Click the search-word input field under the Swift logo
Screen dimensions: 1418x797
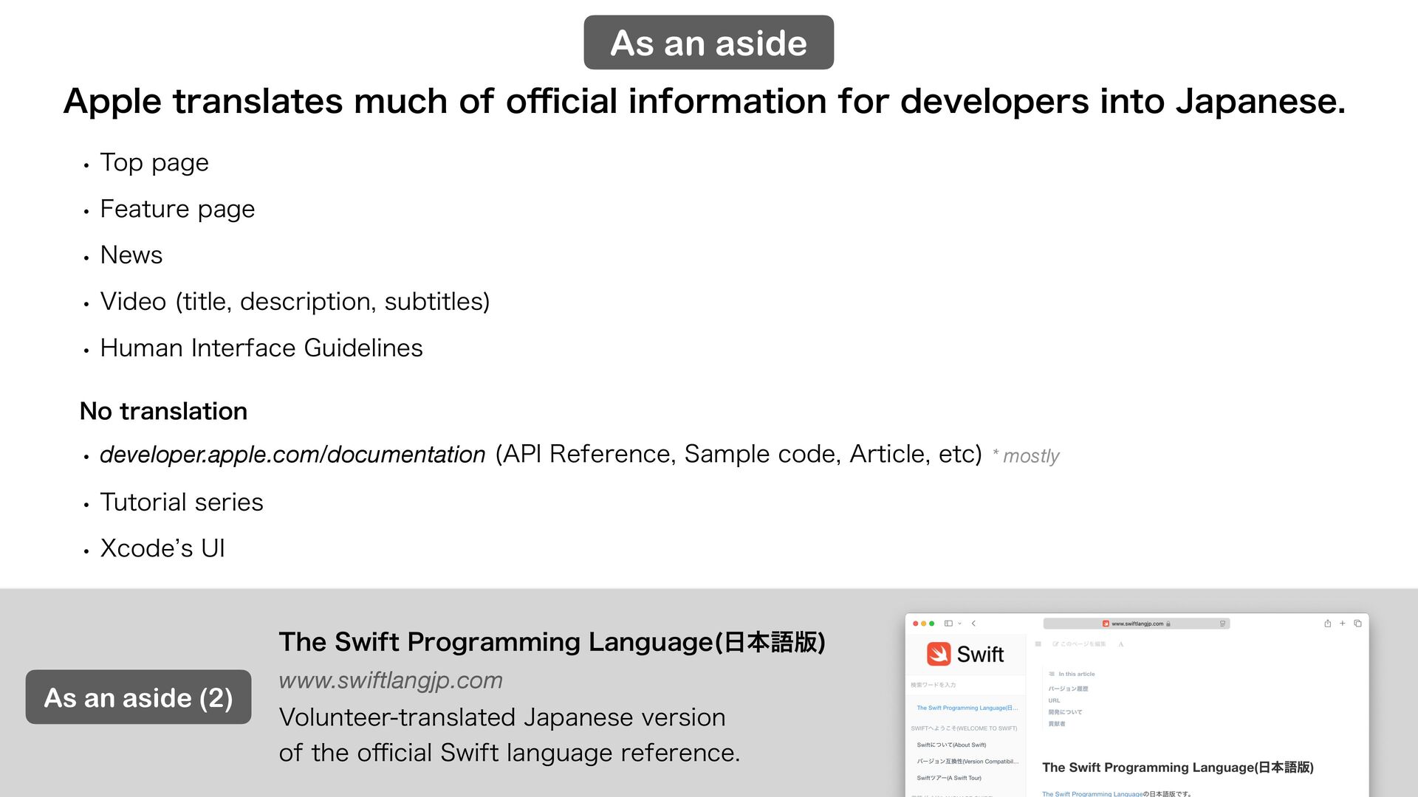tap(965, 685)
